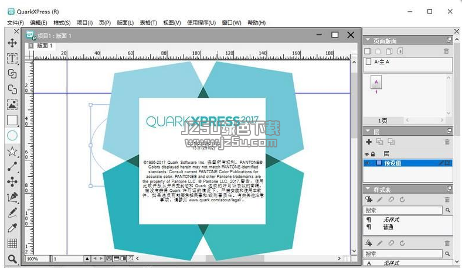Select the Item (move) tool
Viewport: 462px width, 268px height.
click(x=12, y=43)
